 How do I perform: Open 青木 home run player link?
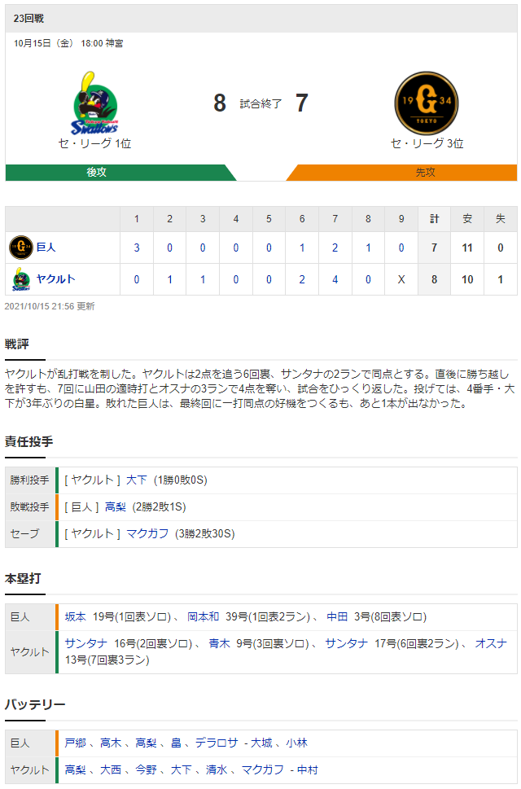219,643
